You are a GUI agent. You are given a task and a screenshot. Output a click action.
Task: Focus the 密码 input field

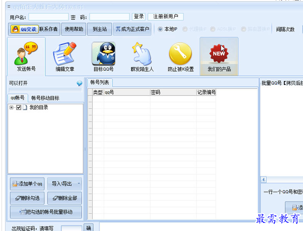(x=110, y=17)
